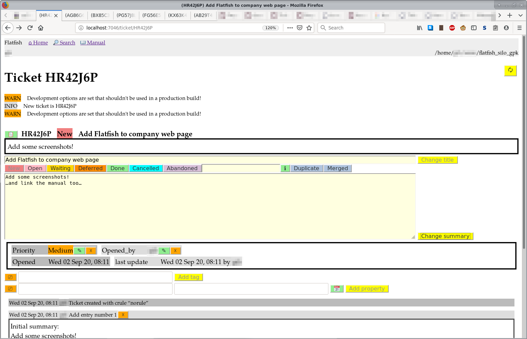Open the Firefox tab list dropdown arrow
Screen dimensions: 527x339
(520, 15)
